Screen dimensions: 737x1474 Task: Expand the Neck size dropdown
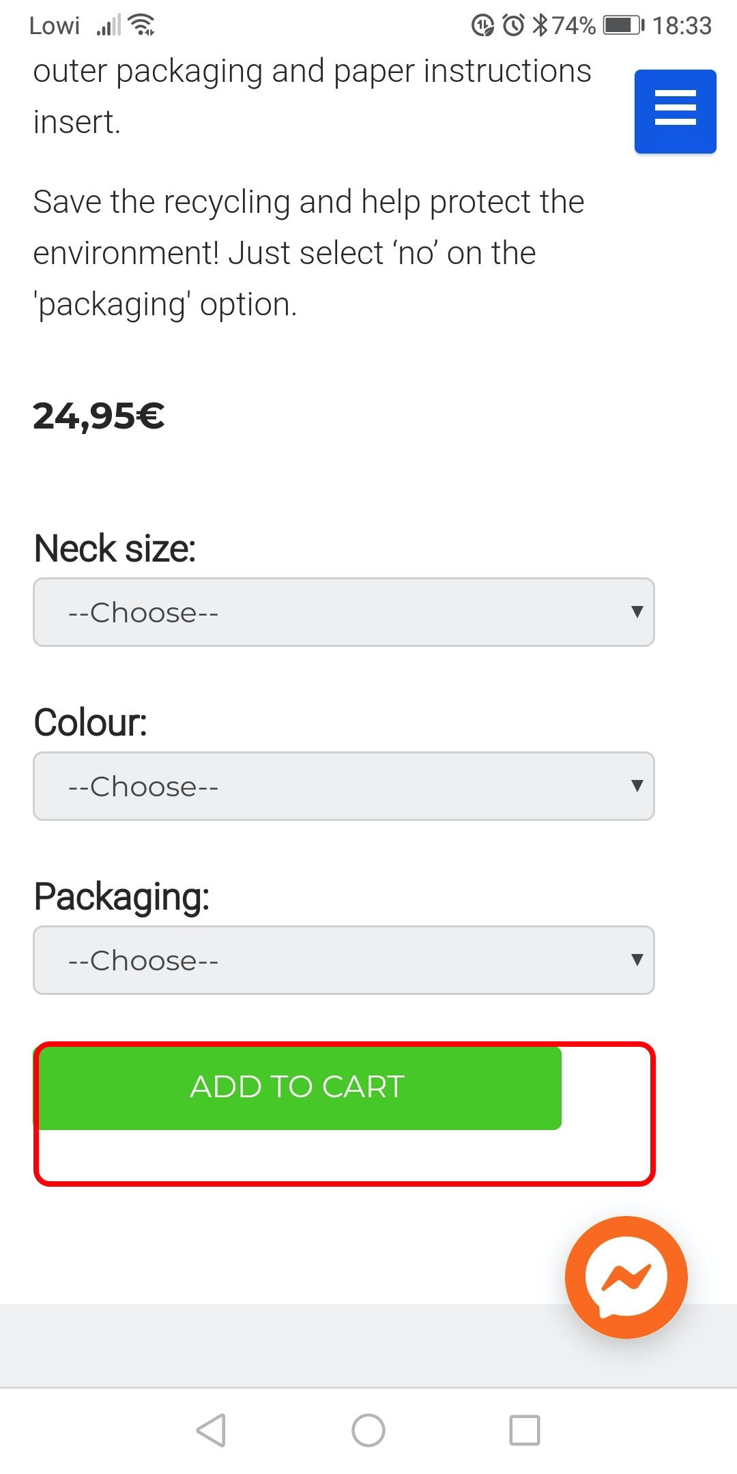344,612
